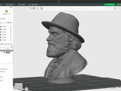The image size is (121, 91).
Task: Select the Color painting bucket tool
Action: tap(97, 8)
